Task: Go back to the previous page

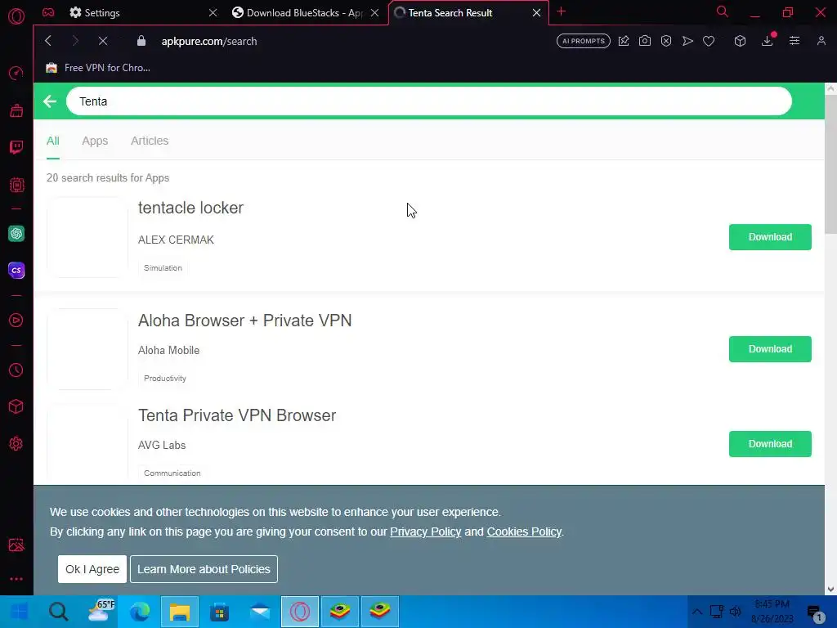Action: 48,41
